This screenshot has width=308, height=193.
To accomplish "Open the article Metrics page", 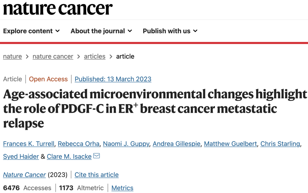I will (x=122, y=188).
